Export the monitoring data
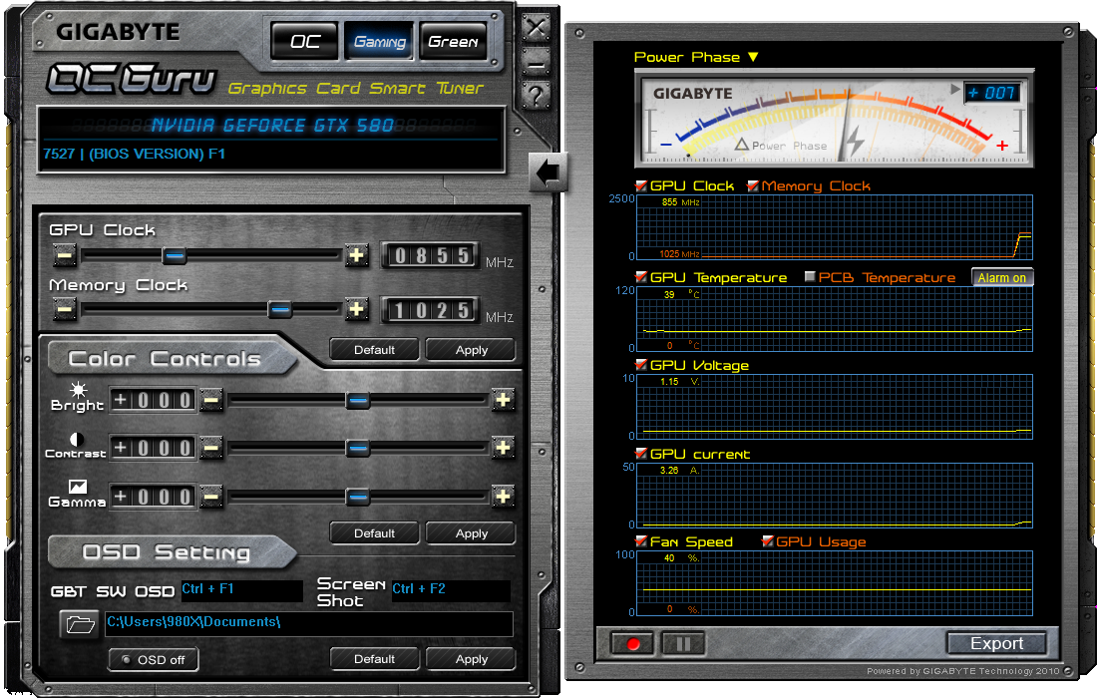The image size is (1097, 698). pos(996,643)
